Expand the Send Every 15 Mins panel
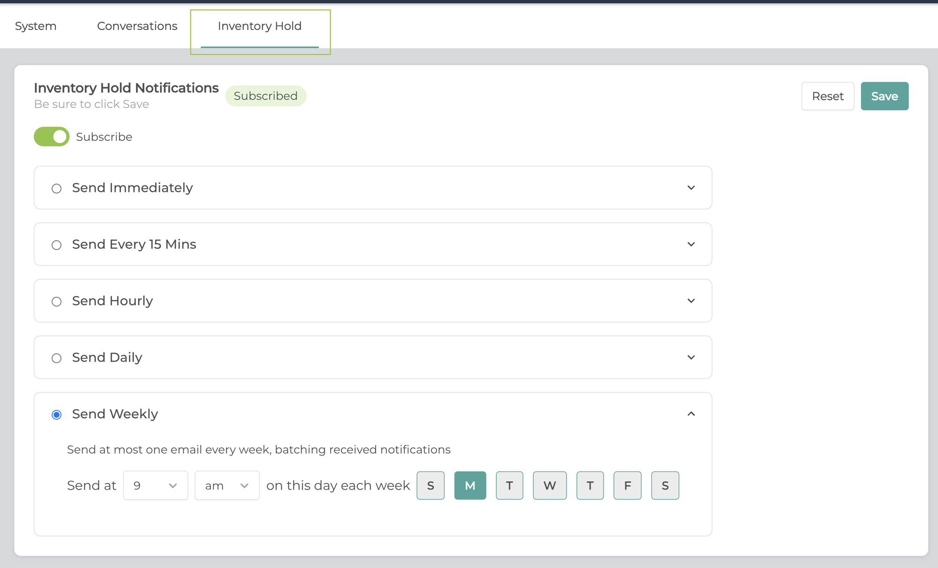Viewport: 938px width, 568px height. coord(691,244)
